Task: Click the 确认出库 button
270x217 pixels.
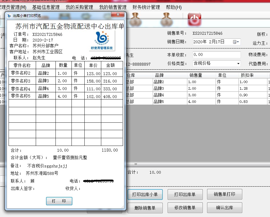Action: click(x=225, y=208)
